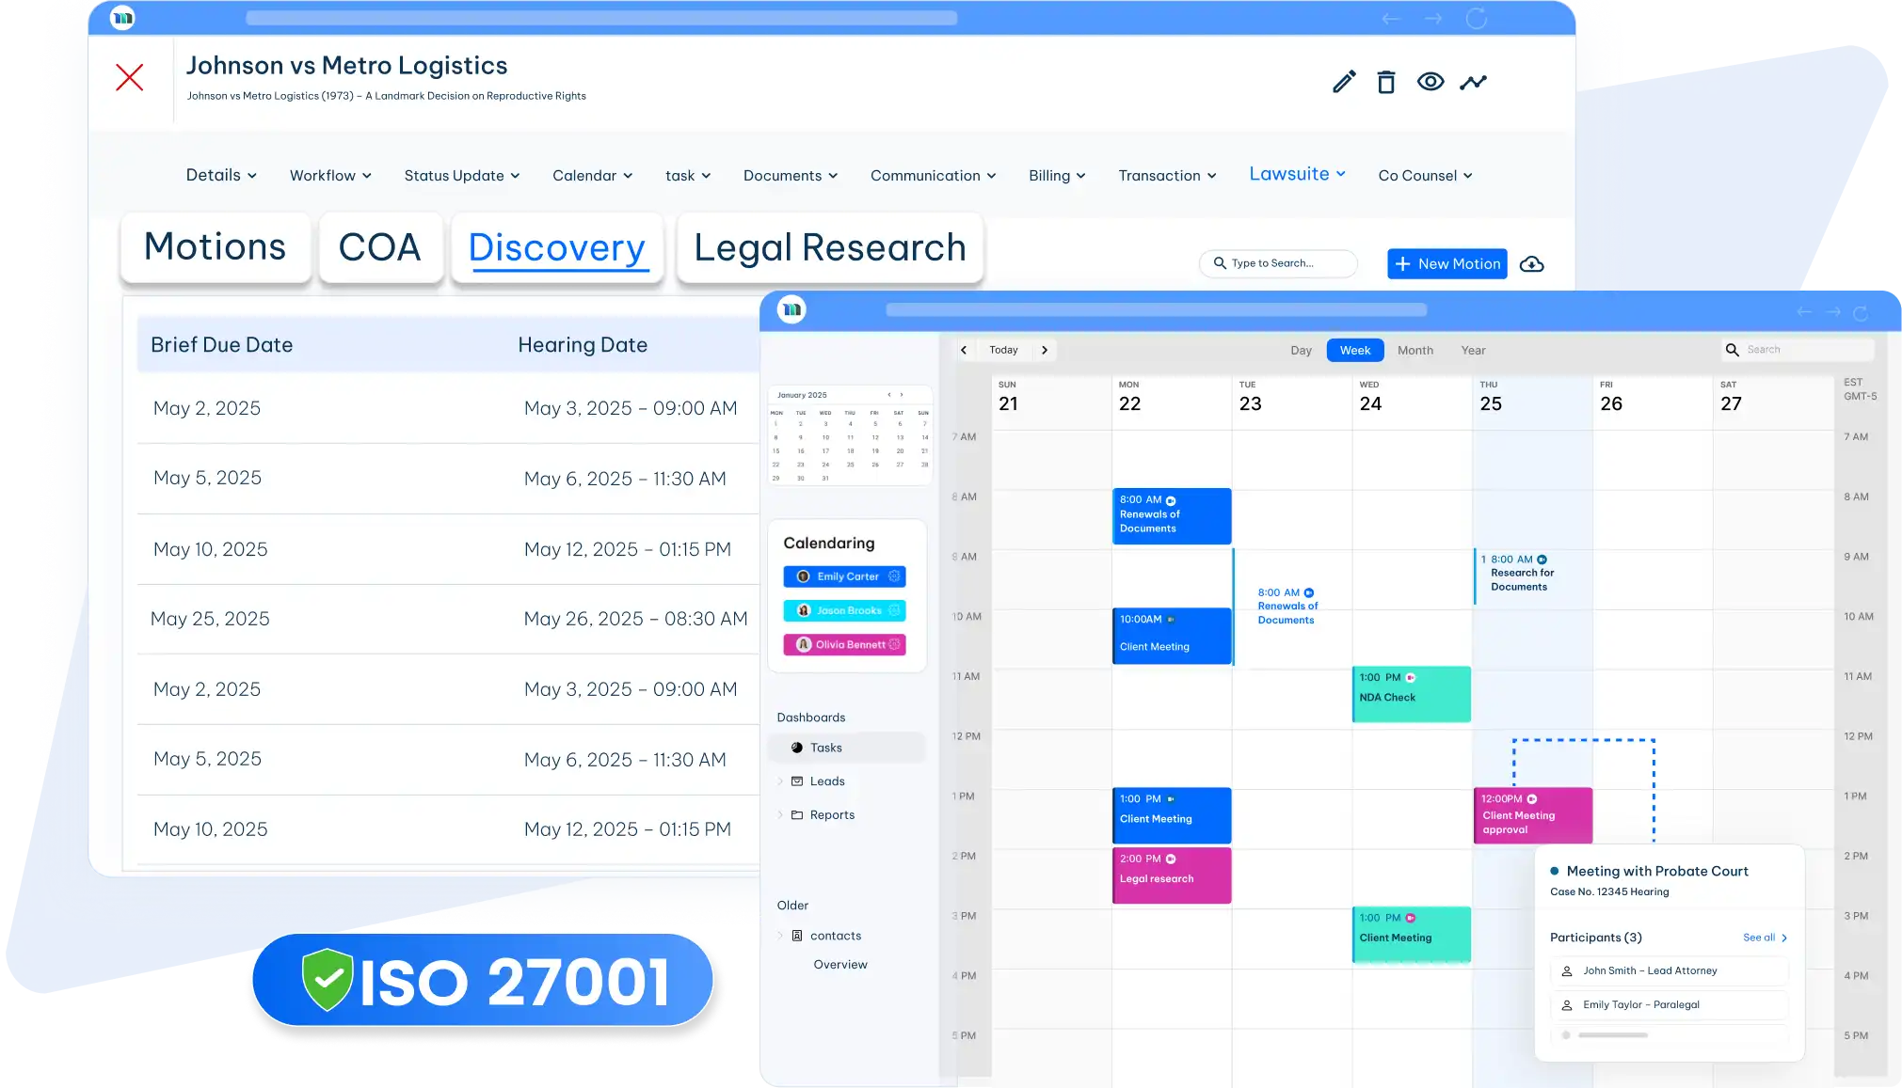Viewport: 1902px width, 1088px height.
Task: Click the red X close icon
Action: pos(129,77)
